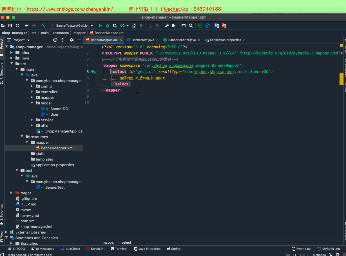This screenshot has height=256, width=346.
Task: Collapse the model package
Action: [x=32, y=103]
